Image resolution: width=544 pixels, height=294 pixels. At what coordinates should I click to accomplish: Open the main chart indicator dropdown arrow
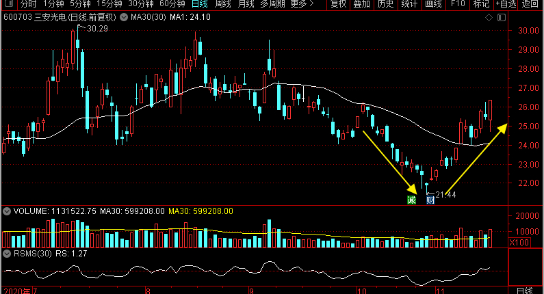(124, 17)
